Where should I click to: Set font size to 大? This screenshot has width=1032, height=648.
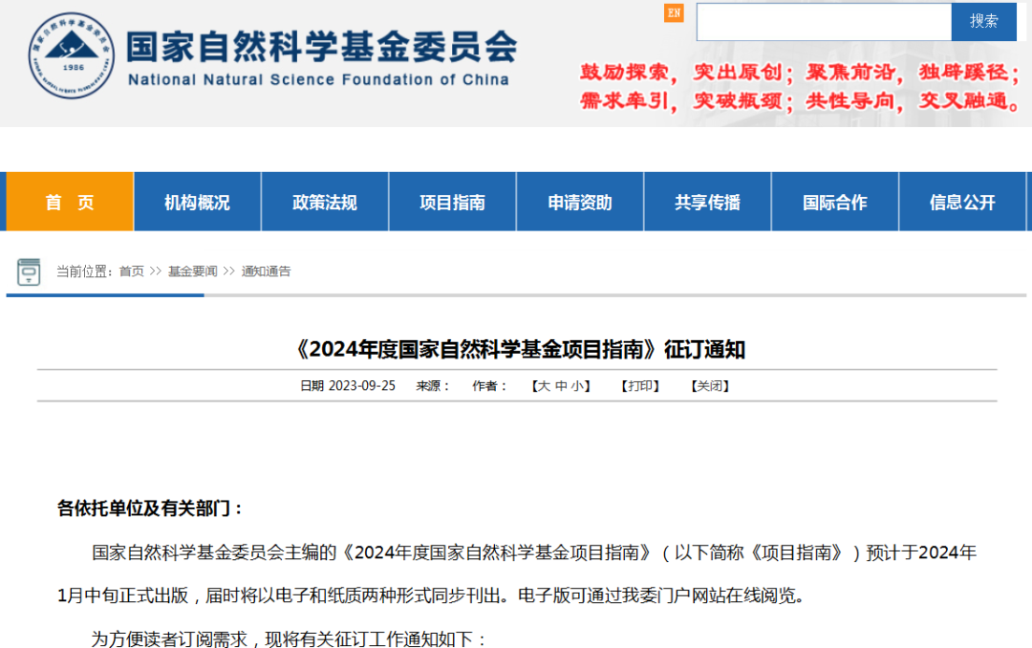(544, 386)
